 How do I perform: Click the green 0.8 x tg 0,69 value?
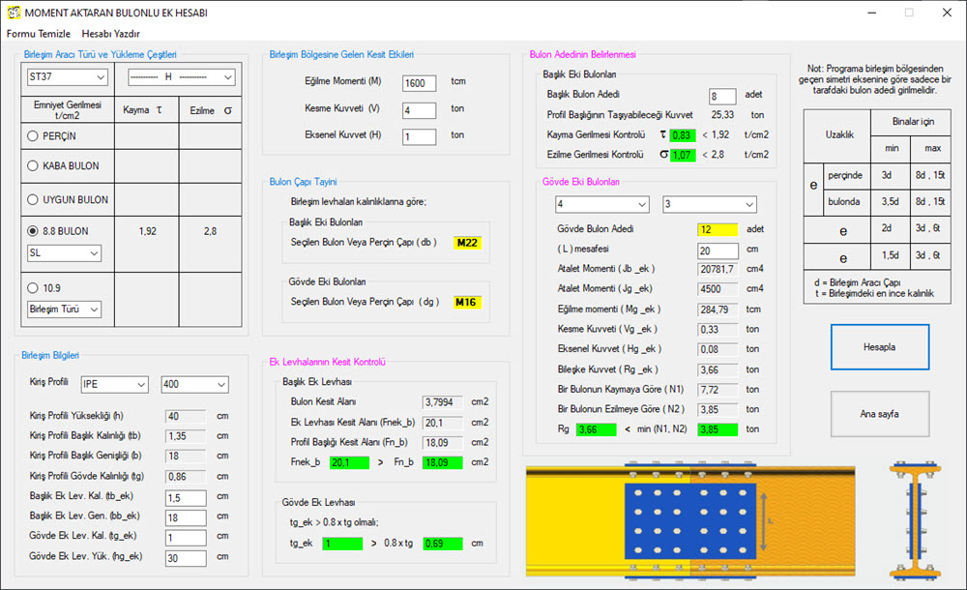pyautogui.click(x=443, y=544)
